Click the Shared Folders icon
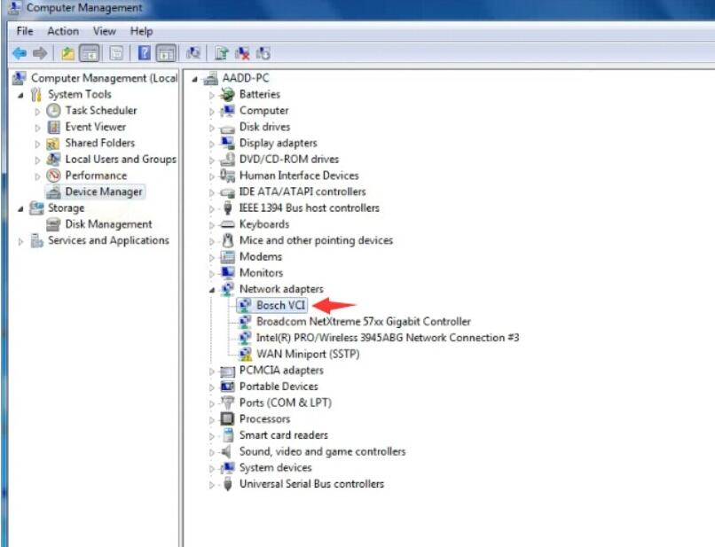This screenshot has width=715, height=547. point(53,144)
